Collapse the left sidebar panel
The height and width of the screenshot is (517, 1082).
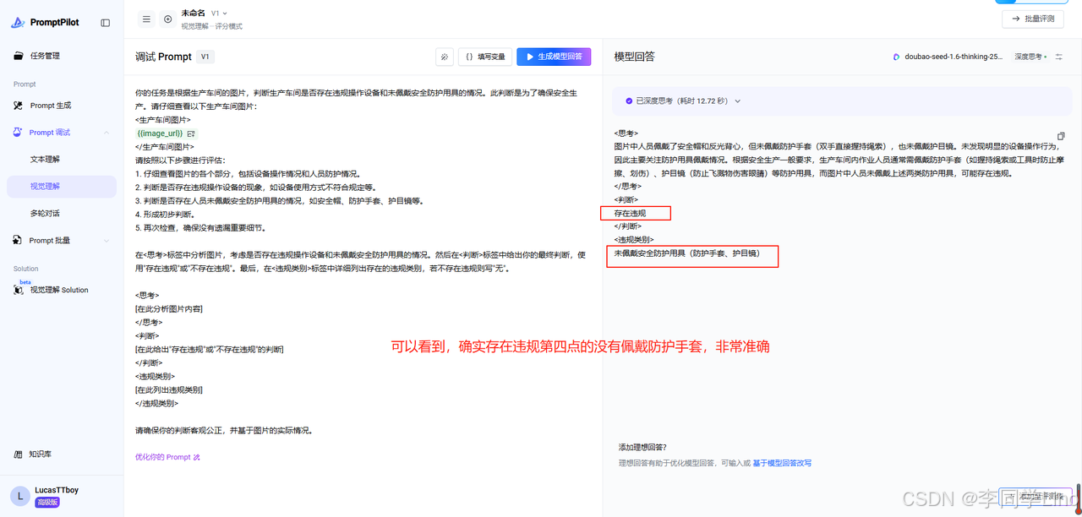coord(106,23)
